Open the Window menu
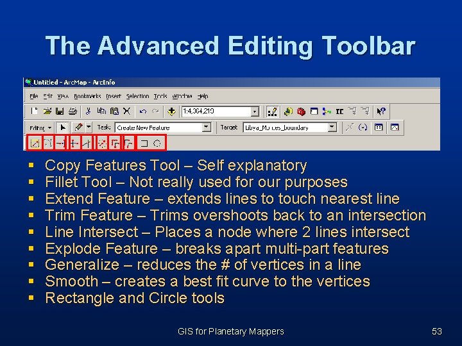The height and width of the screenshot is (346, 462). 182,96
